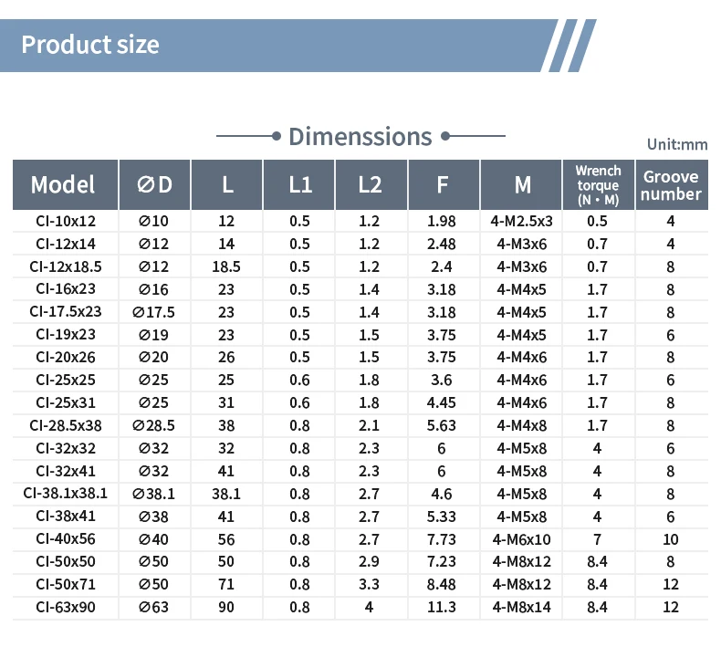This screenshot has width=721, height=647.
Task: Click the '4-M2.5x3' screw cell
Action: (x=521, y=221)
